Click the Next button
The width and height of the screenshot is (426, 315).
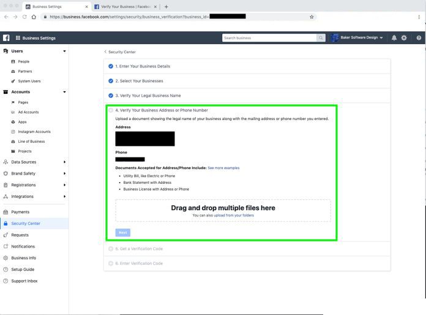tap(123, 233)
